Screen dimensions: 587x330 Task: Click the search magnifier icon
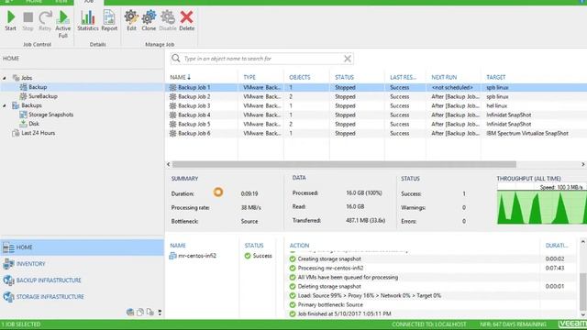[x=175, y=59]
